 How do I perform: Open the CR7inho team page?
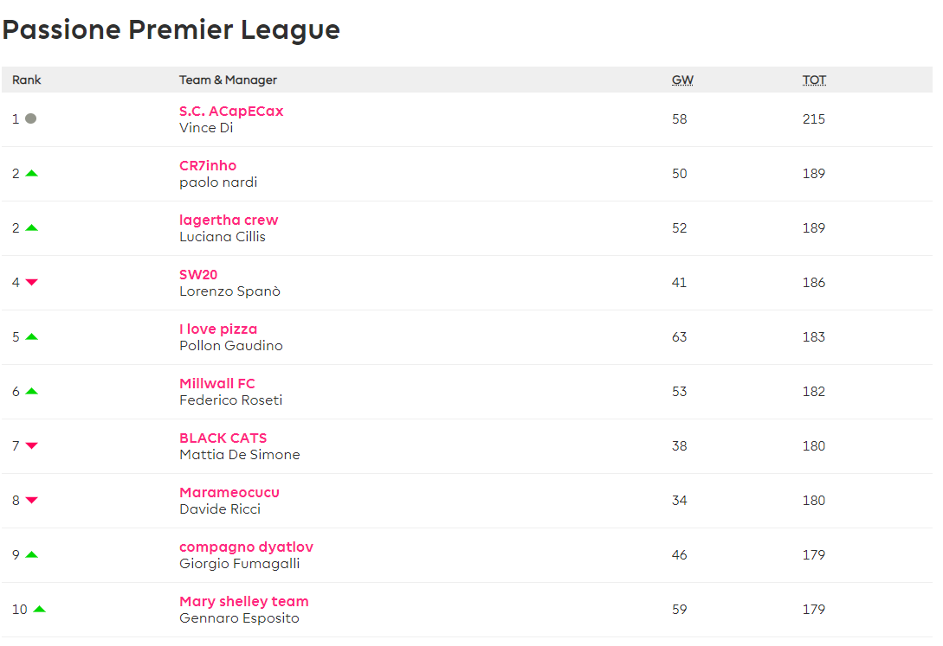pos(208,166)
